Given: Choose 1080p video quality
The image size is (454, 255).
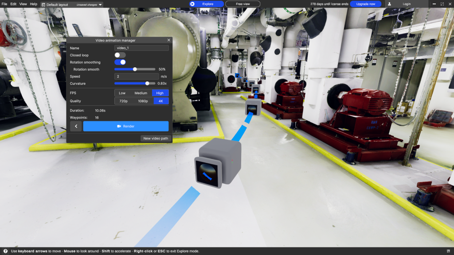Looking at the screenshot, I should (x=142, y=101).
